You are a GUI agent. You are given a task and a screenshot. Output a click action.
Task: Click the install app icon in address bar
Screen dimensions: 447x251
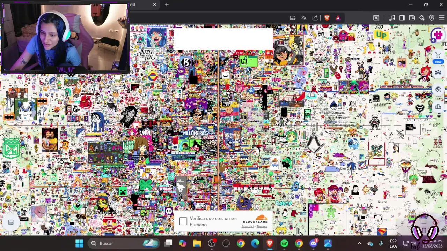point(293,18)
